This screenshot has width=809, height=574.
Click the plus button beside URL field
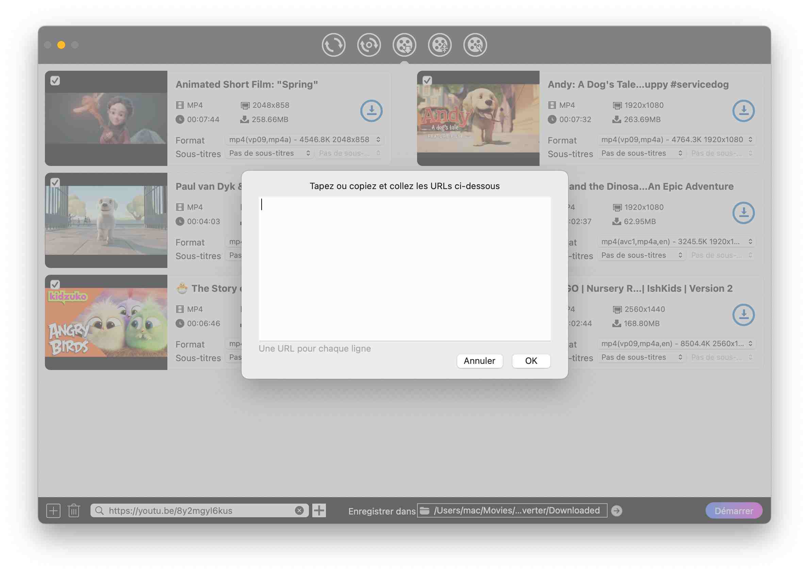[319, 511]
